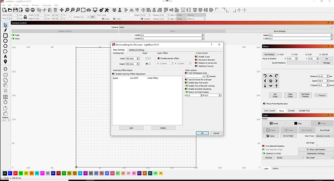Send laser home in jog pad

point(271,81)
